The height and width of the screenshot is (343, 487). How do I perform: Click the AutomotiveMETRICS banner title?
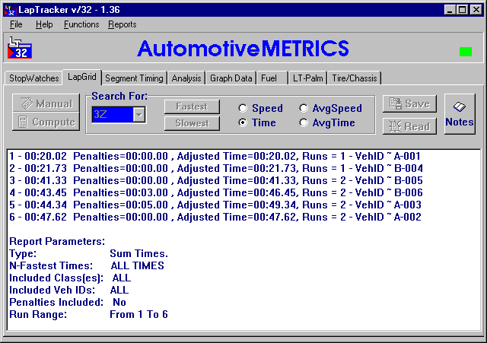(243, 49)
